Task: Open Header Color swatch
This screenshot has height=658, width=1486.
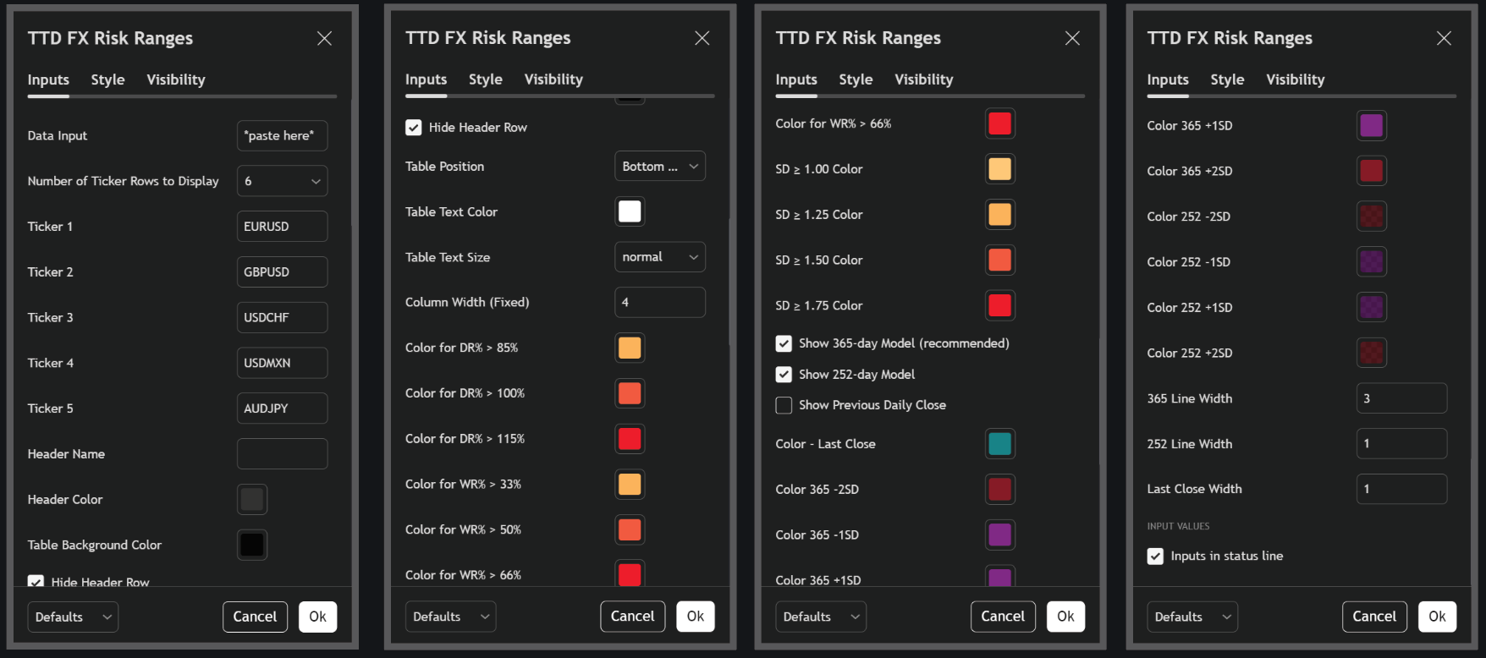Action: pos(252,500)
